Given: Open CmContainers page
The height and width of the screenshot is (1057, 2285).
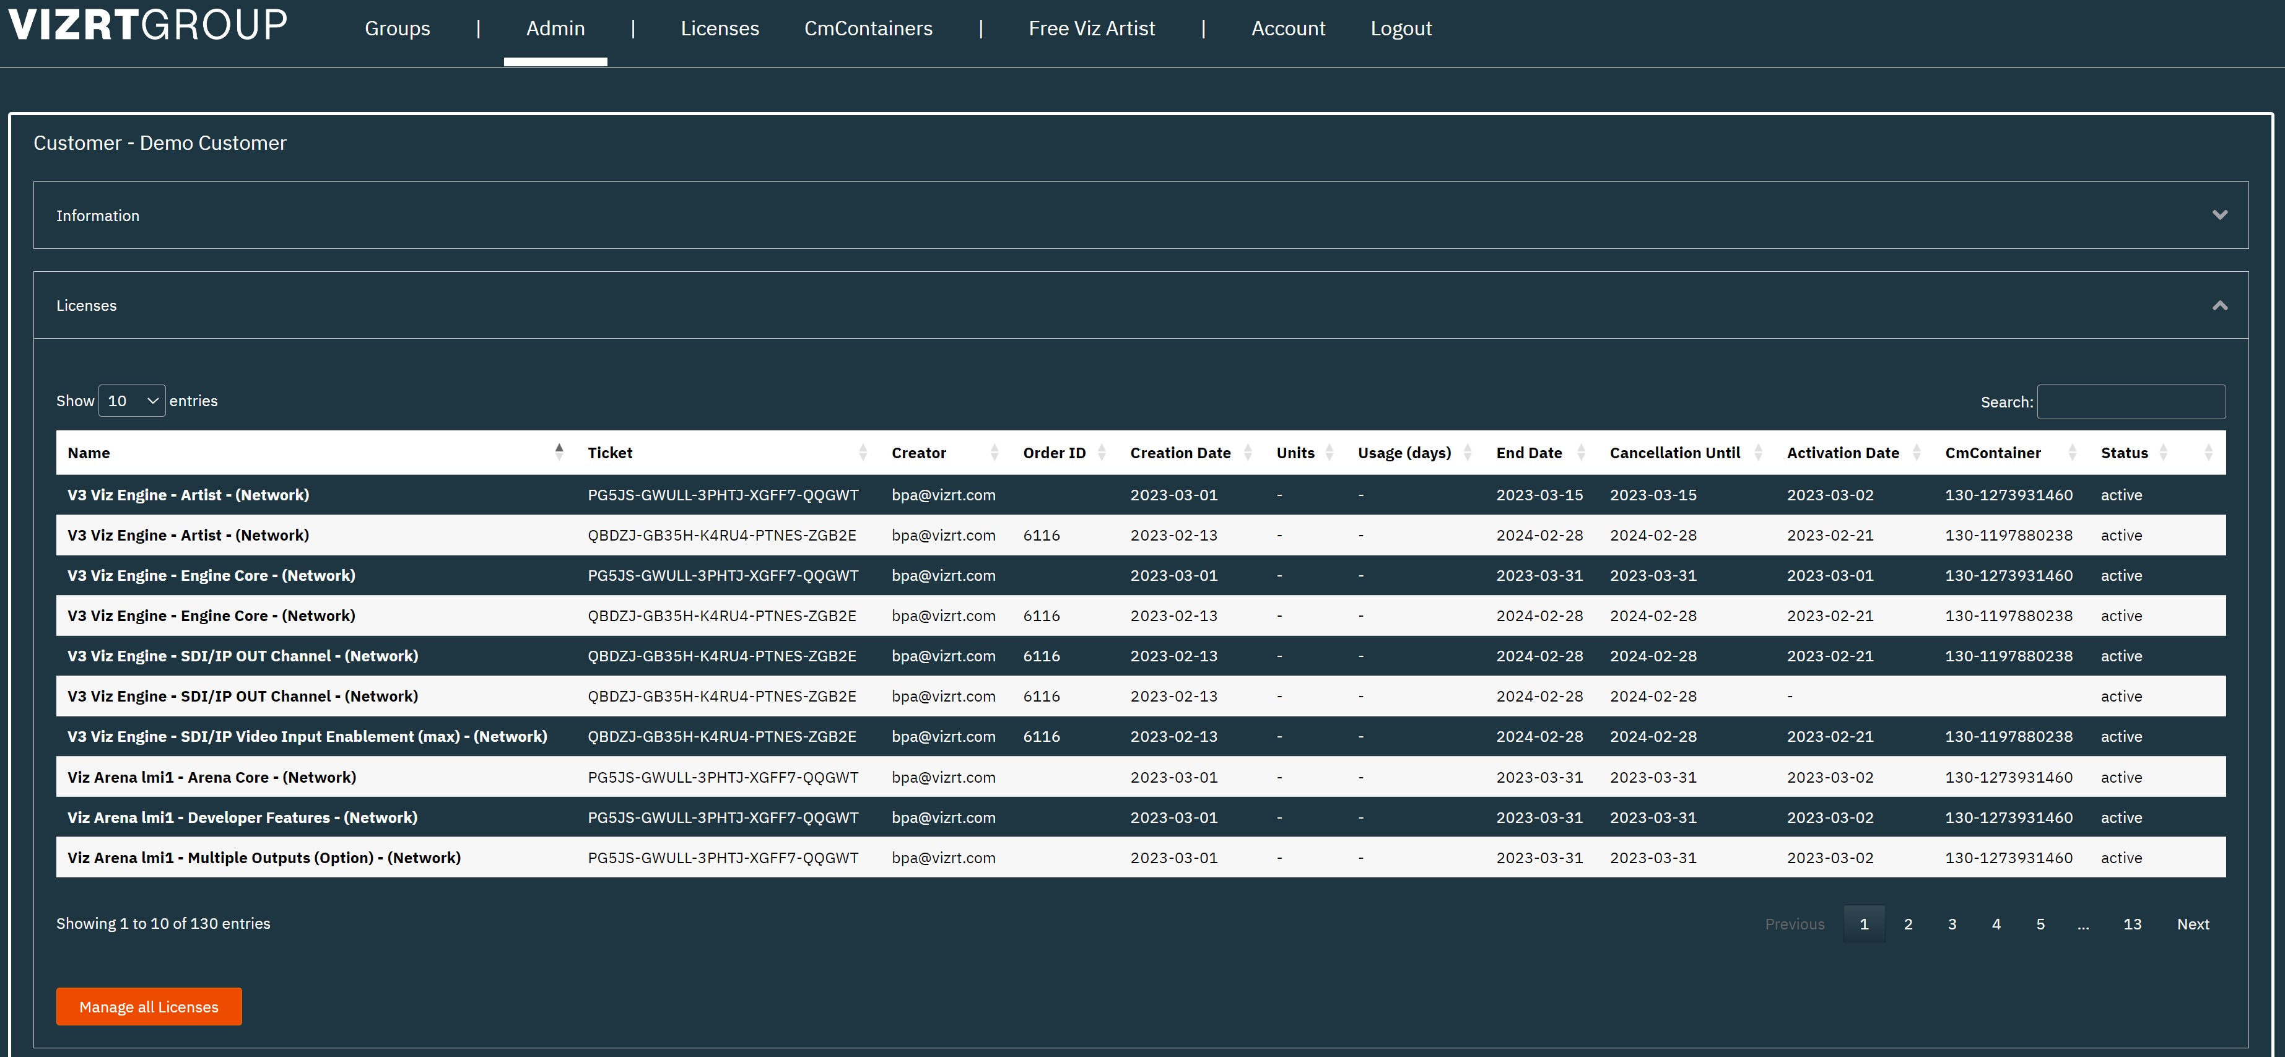Looking at the screenshot, I should coord(868,28).
